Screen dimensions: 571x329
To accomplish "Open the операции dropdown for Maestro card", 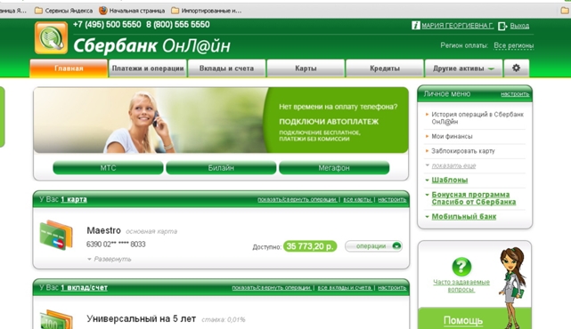I will click(x=373, y=246).
